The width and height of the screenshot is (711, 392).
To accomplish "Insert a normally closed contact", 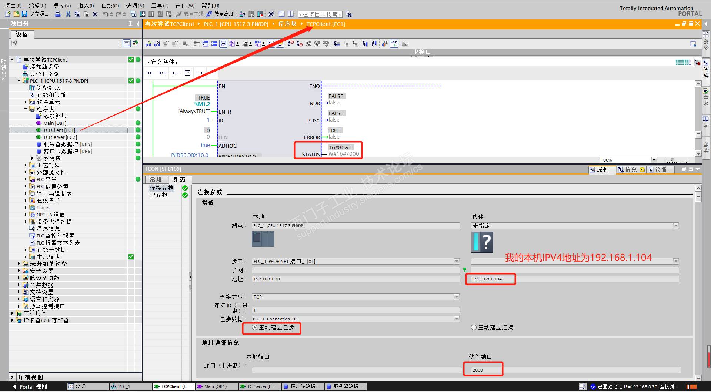I will 162,73.
